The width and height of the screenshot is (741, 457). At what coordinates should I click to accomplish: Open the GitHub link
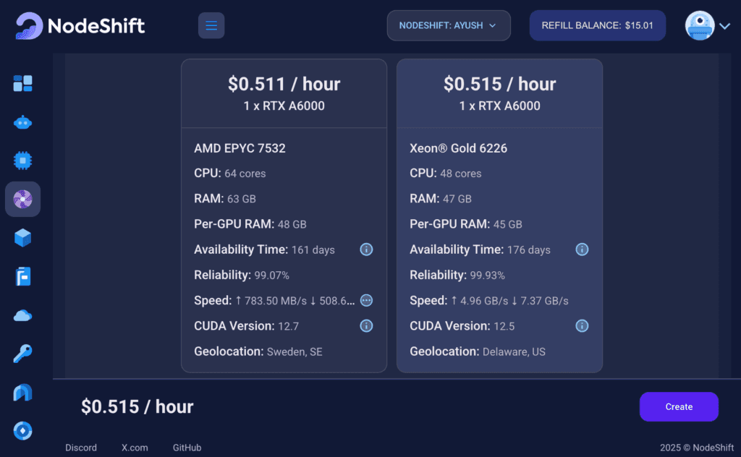(x=187, y=448)
